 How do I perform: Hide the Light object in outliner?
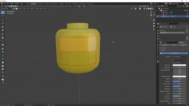pos(187,14)
